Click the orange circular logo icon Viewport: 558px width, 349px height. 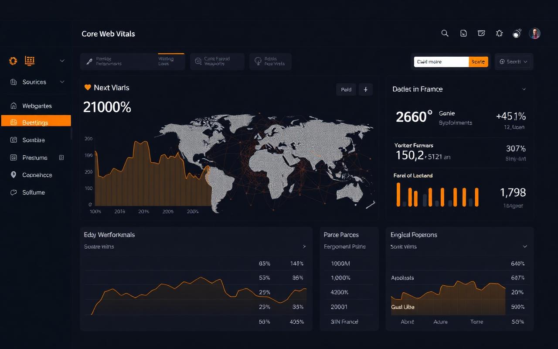point(13,61)
